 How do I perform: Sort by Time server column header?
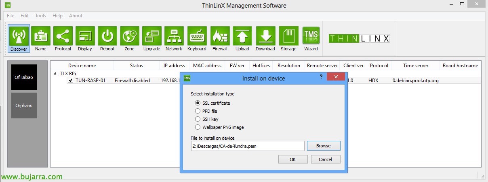(416, 66)
